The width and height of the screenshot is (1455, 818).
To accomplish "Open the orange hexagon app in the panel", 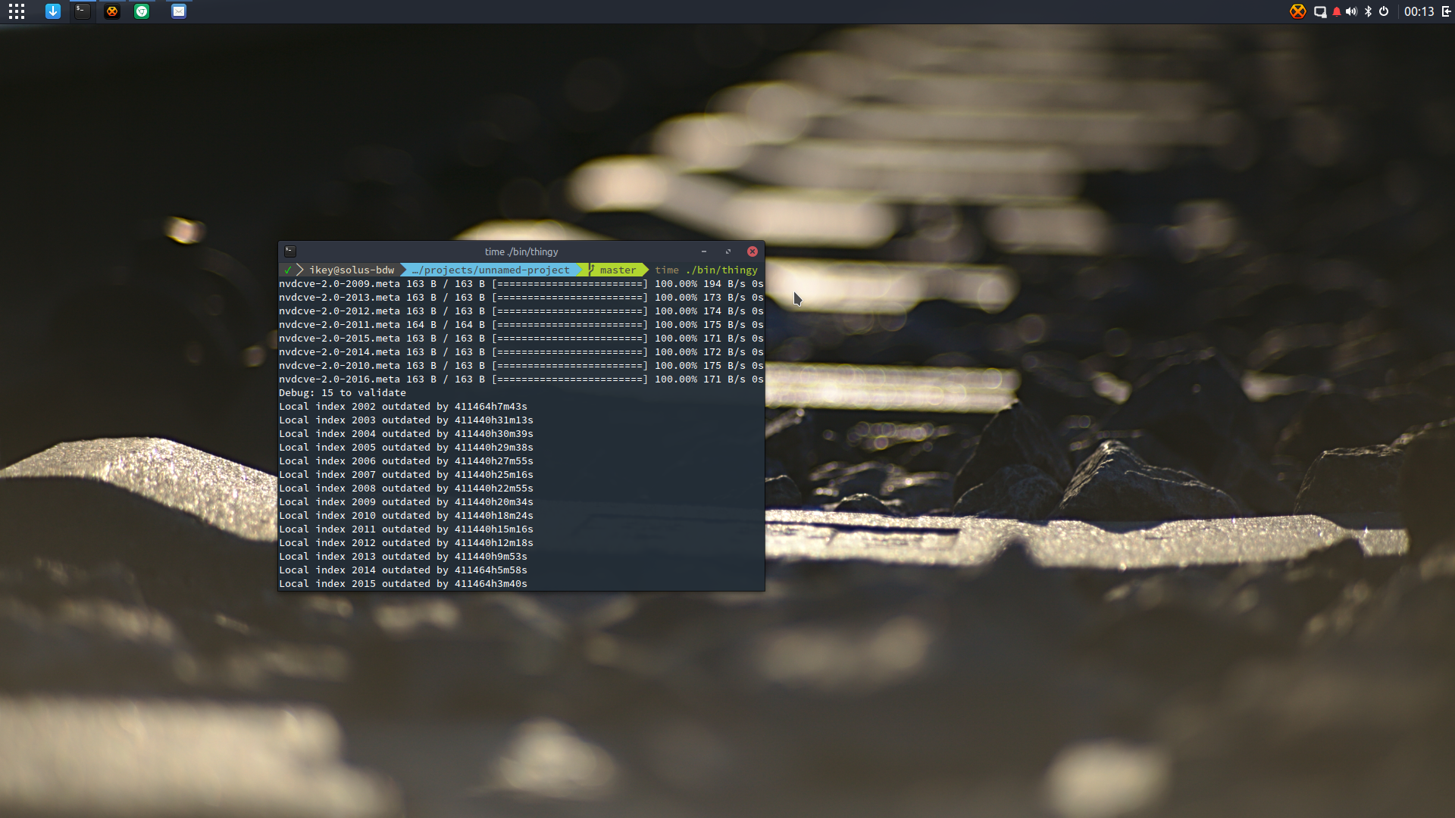I will (x=112, y=11).
